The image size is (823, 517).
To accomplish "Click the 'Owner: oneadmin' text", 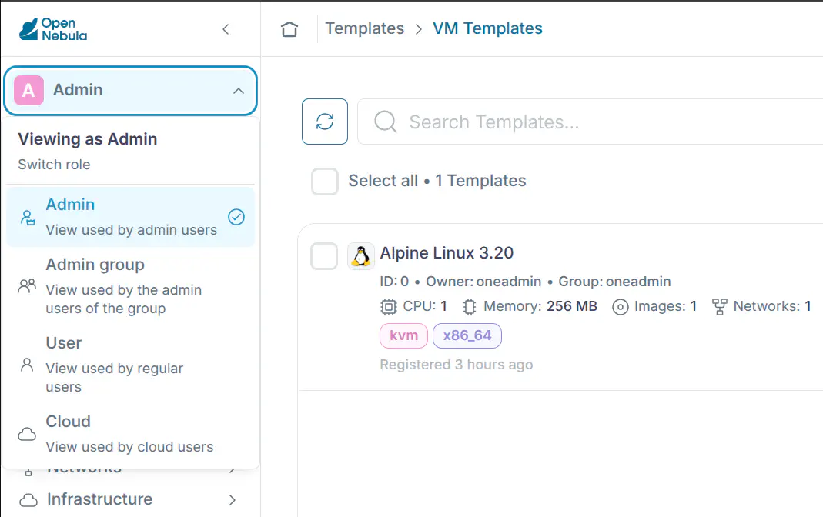I will (x=483, y=282).
